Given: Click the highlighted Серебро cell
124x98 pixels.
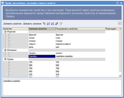Looking at the screenshot, I should click(x=42, y=56).
